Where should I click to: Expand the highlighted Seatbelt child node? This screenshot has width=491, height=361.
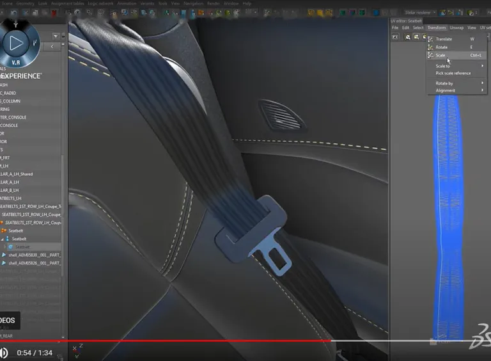[4, 247]
